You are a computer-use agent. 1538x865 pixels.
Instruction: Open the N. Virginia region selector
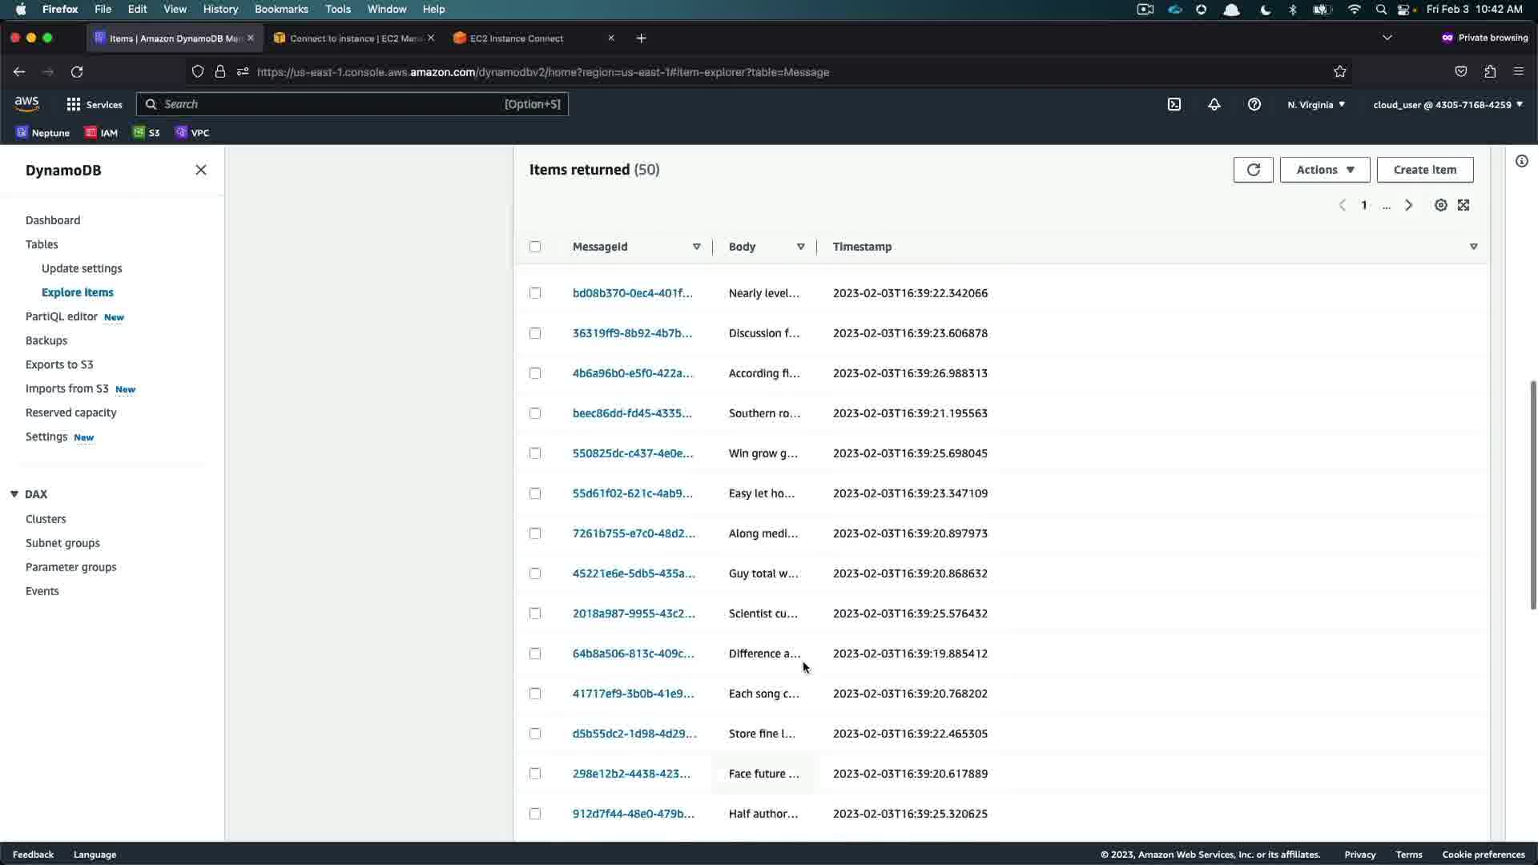(x=1316, y=104)
